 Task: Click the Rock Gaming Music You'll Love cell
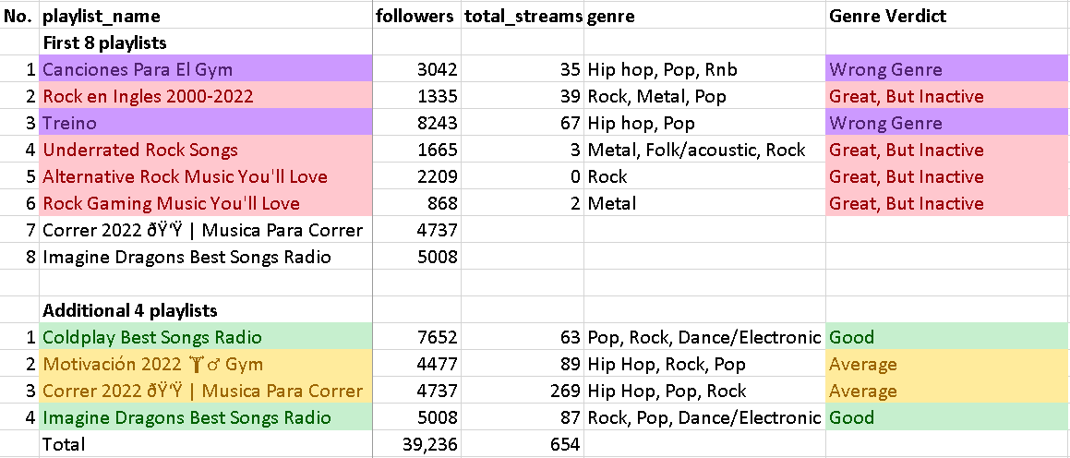pyautogui.click(x=205, y=203)
